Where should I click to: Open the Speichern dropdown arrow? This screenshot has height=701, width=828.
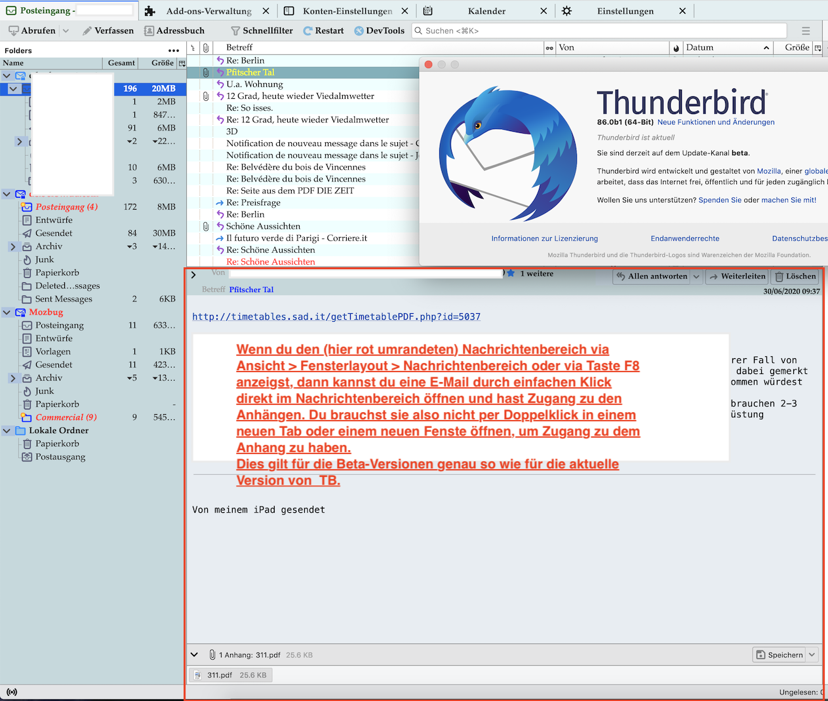pos(812,654)
